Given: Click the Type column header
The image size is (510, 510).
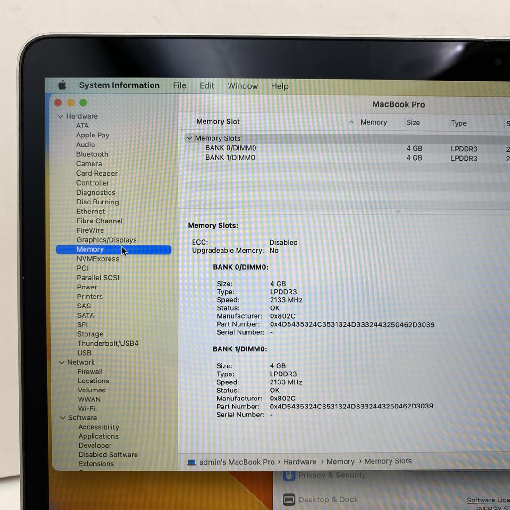Looking at the screenshot, I should point(459,123).
